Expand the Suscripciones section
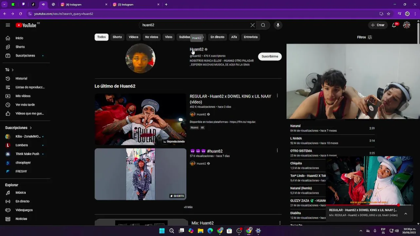 19,128
